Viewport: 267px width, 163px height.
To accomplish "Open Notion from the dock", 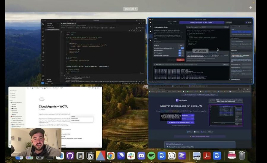I will point(90,156).
